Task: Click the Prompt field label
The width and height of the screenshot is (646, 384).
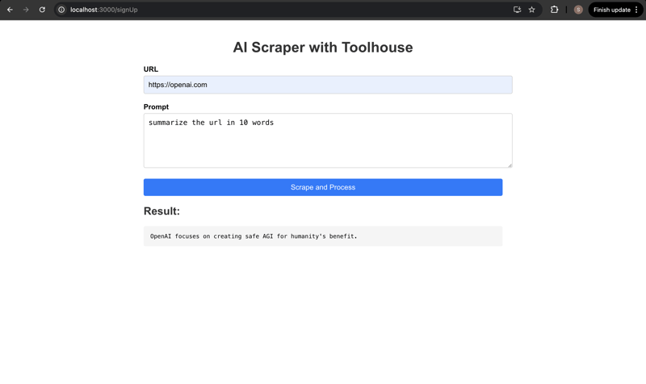Action: (156, 106)
